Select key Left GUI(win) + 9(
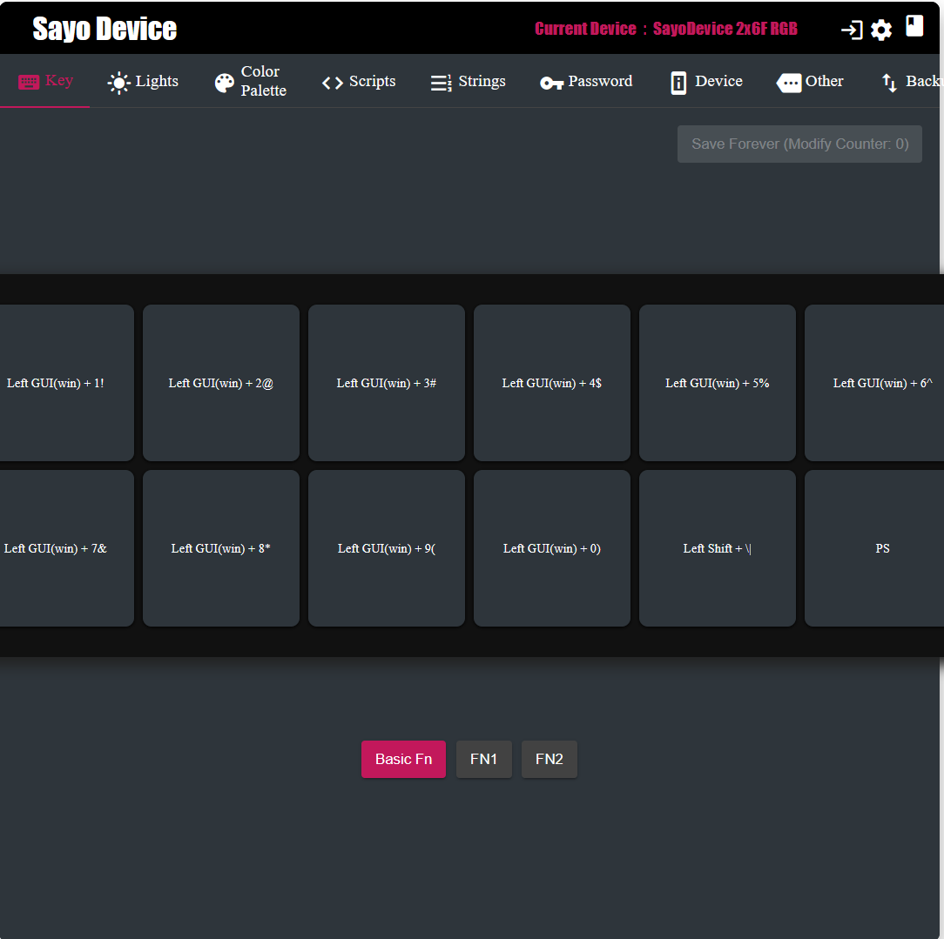 [x=387, y=548]
